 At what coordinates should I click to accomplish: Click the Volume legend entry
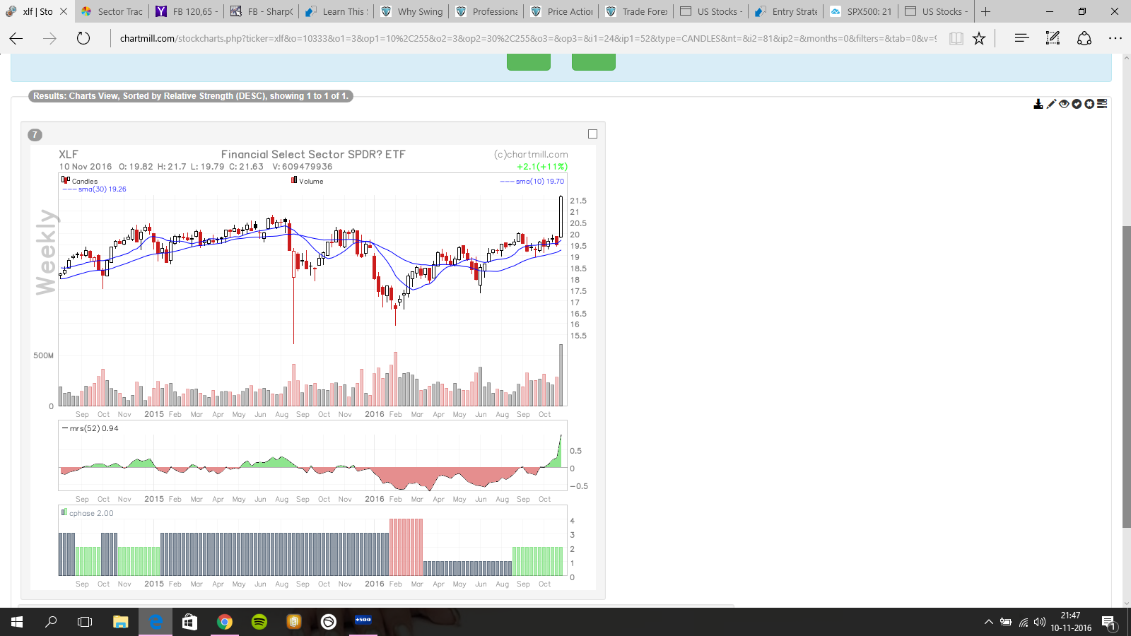(x=307, y=181)
